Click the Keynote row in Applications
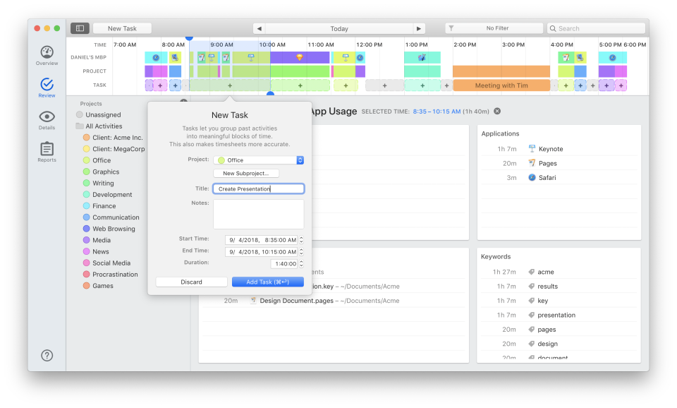 [x=559, y=149]
